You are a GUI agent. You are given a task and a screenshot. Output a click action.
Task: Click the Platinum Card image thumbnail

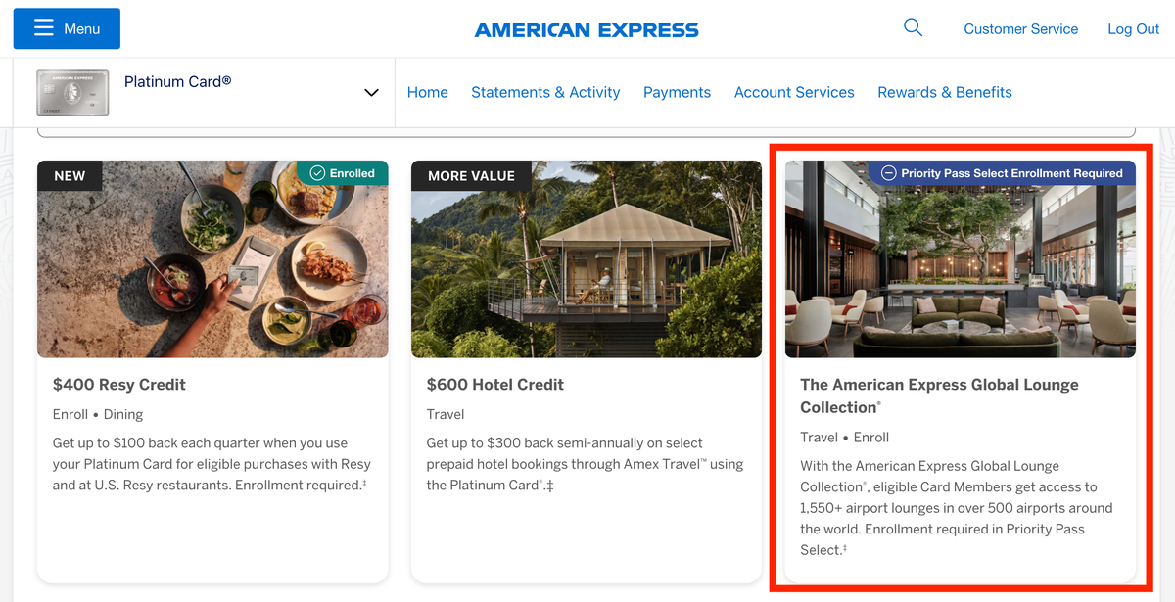pos(72,93)
